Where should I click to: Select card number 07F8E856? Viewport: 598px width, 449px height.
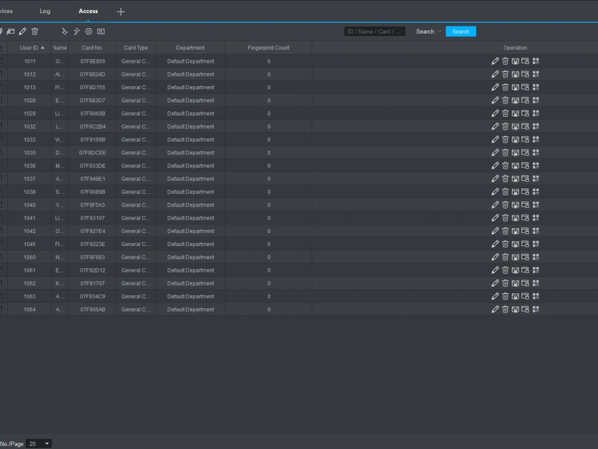93,61
